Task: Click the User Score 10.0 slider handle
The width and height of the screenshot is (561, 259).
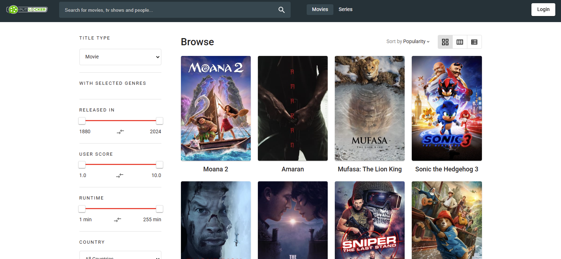Action: [160, 165]
